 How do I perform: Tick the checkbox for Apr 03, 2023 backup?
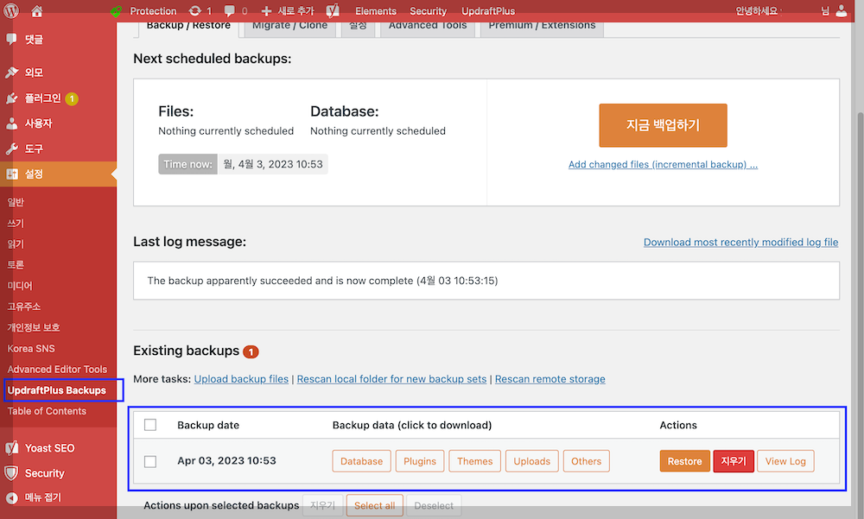pyautogui.click(x=149, y=461)
